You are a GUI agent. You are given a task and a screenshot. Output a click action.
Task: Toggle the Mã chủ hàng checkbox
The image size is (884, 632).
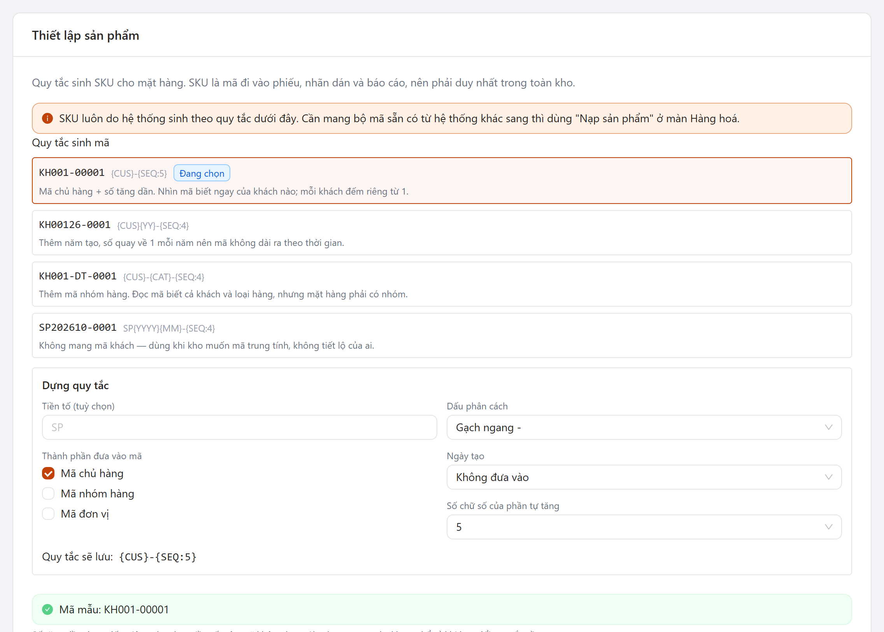[48, 473]
